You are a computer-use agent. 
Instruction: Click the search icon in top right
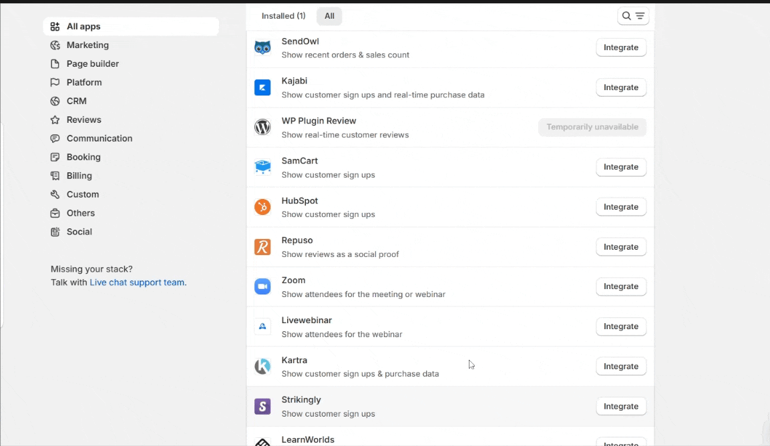626,16
